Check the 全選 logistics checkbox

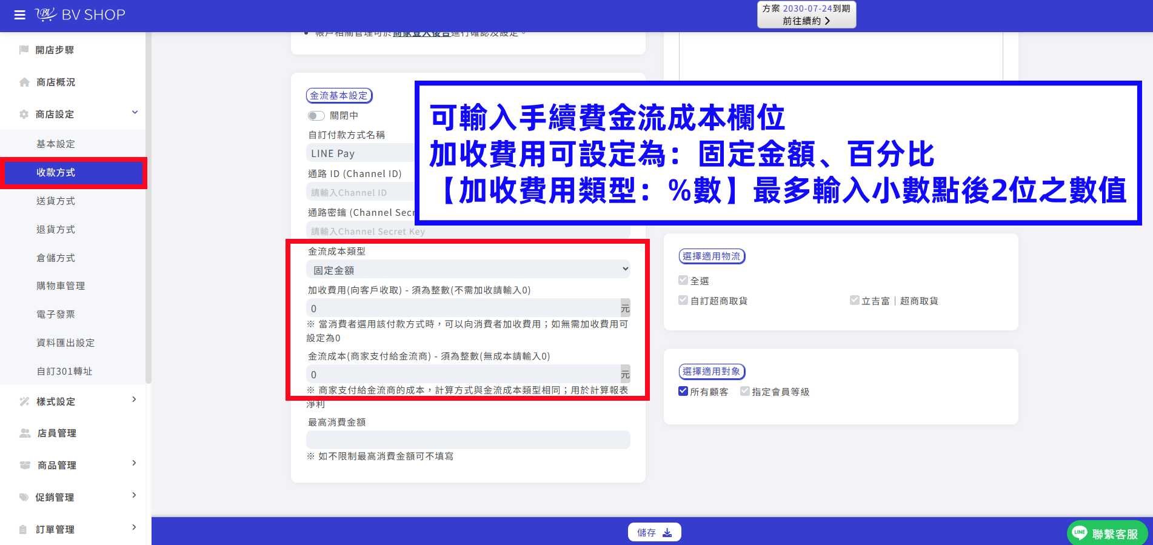coord(683,280)
